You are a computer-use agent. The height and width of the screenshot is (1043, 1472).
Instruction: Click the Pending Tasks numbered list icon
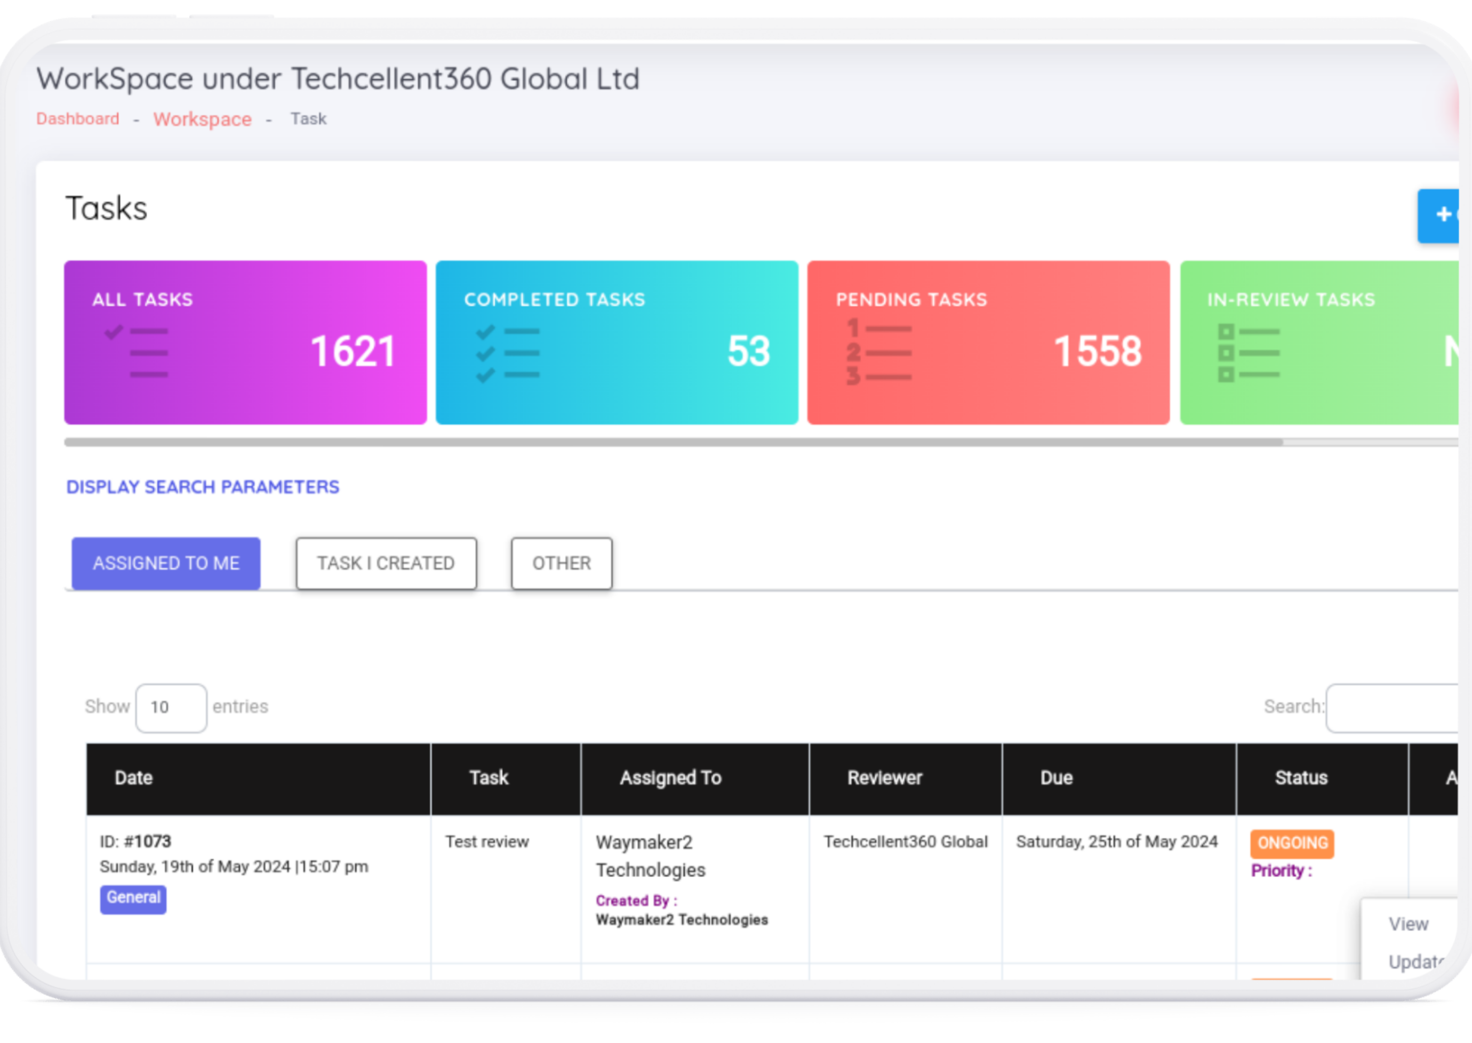878,352
